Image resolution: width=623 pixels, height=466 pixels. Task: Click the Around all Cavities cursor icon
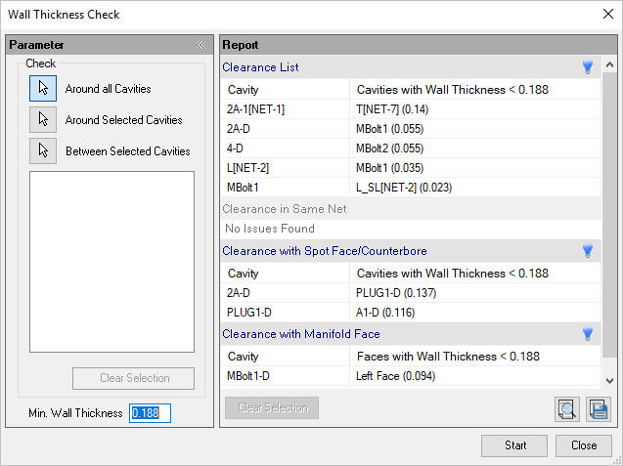tap(43, 89)
